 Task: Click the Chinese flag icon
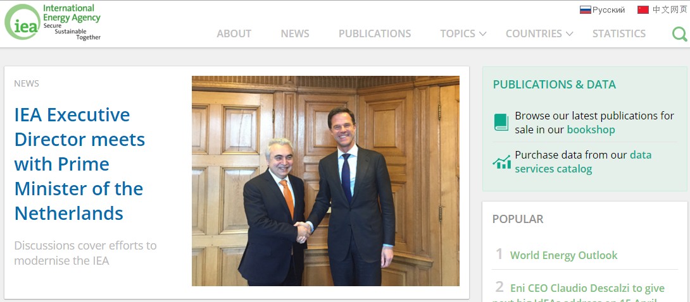tap(643, 9)
